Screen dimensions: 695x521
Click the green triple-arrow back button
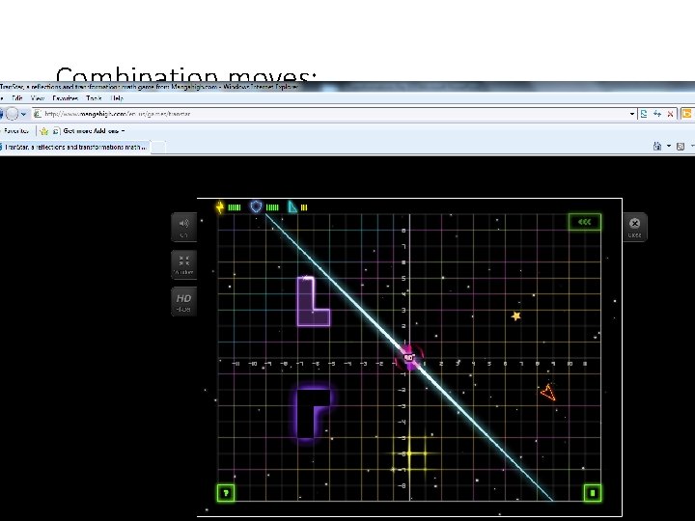coord(585,222)
